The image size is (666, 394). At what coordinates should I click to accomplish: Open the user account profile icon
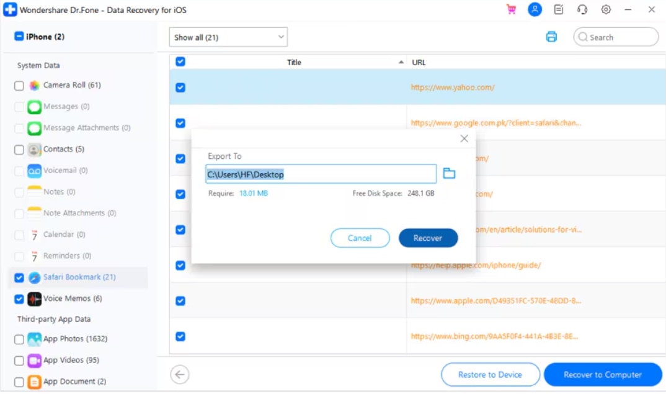click(x=535, y=10)
